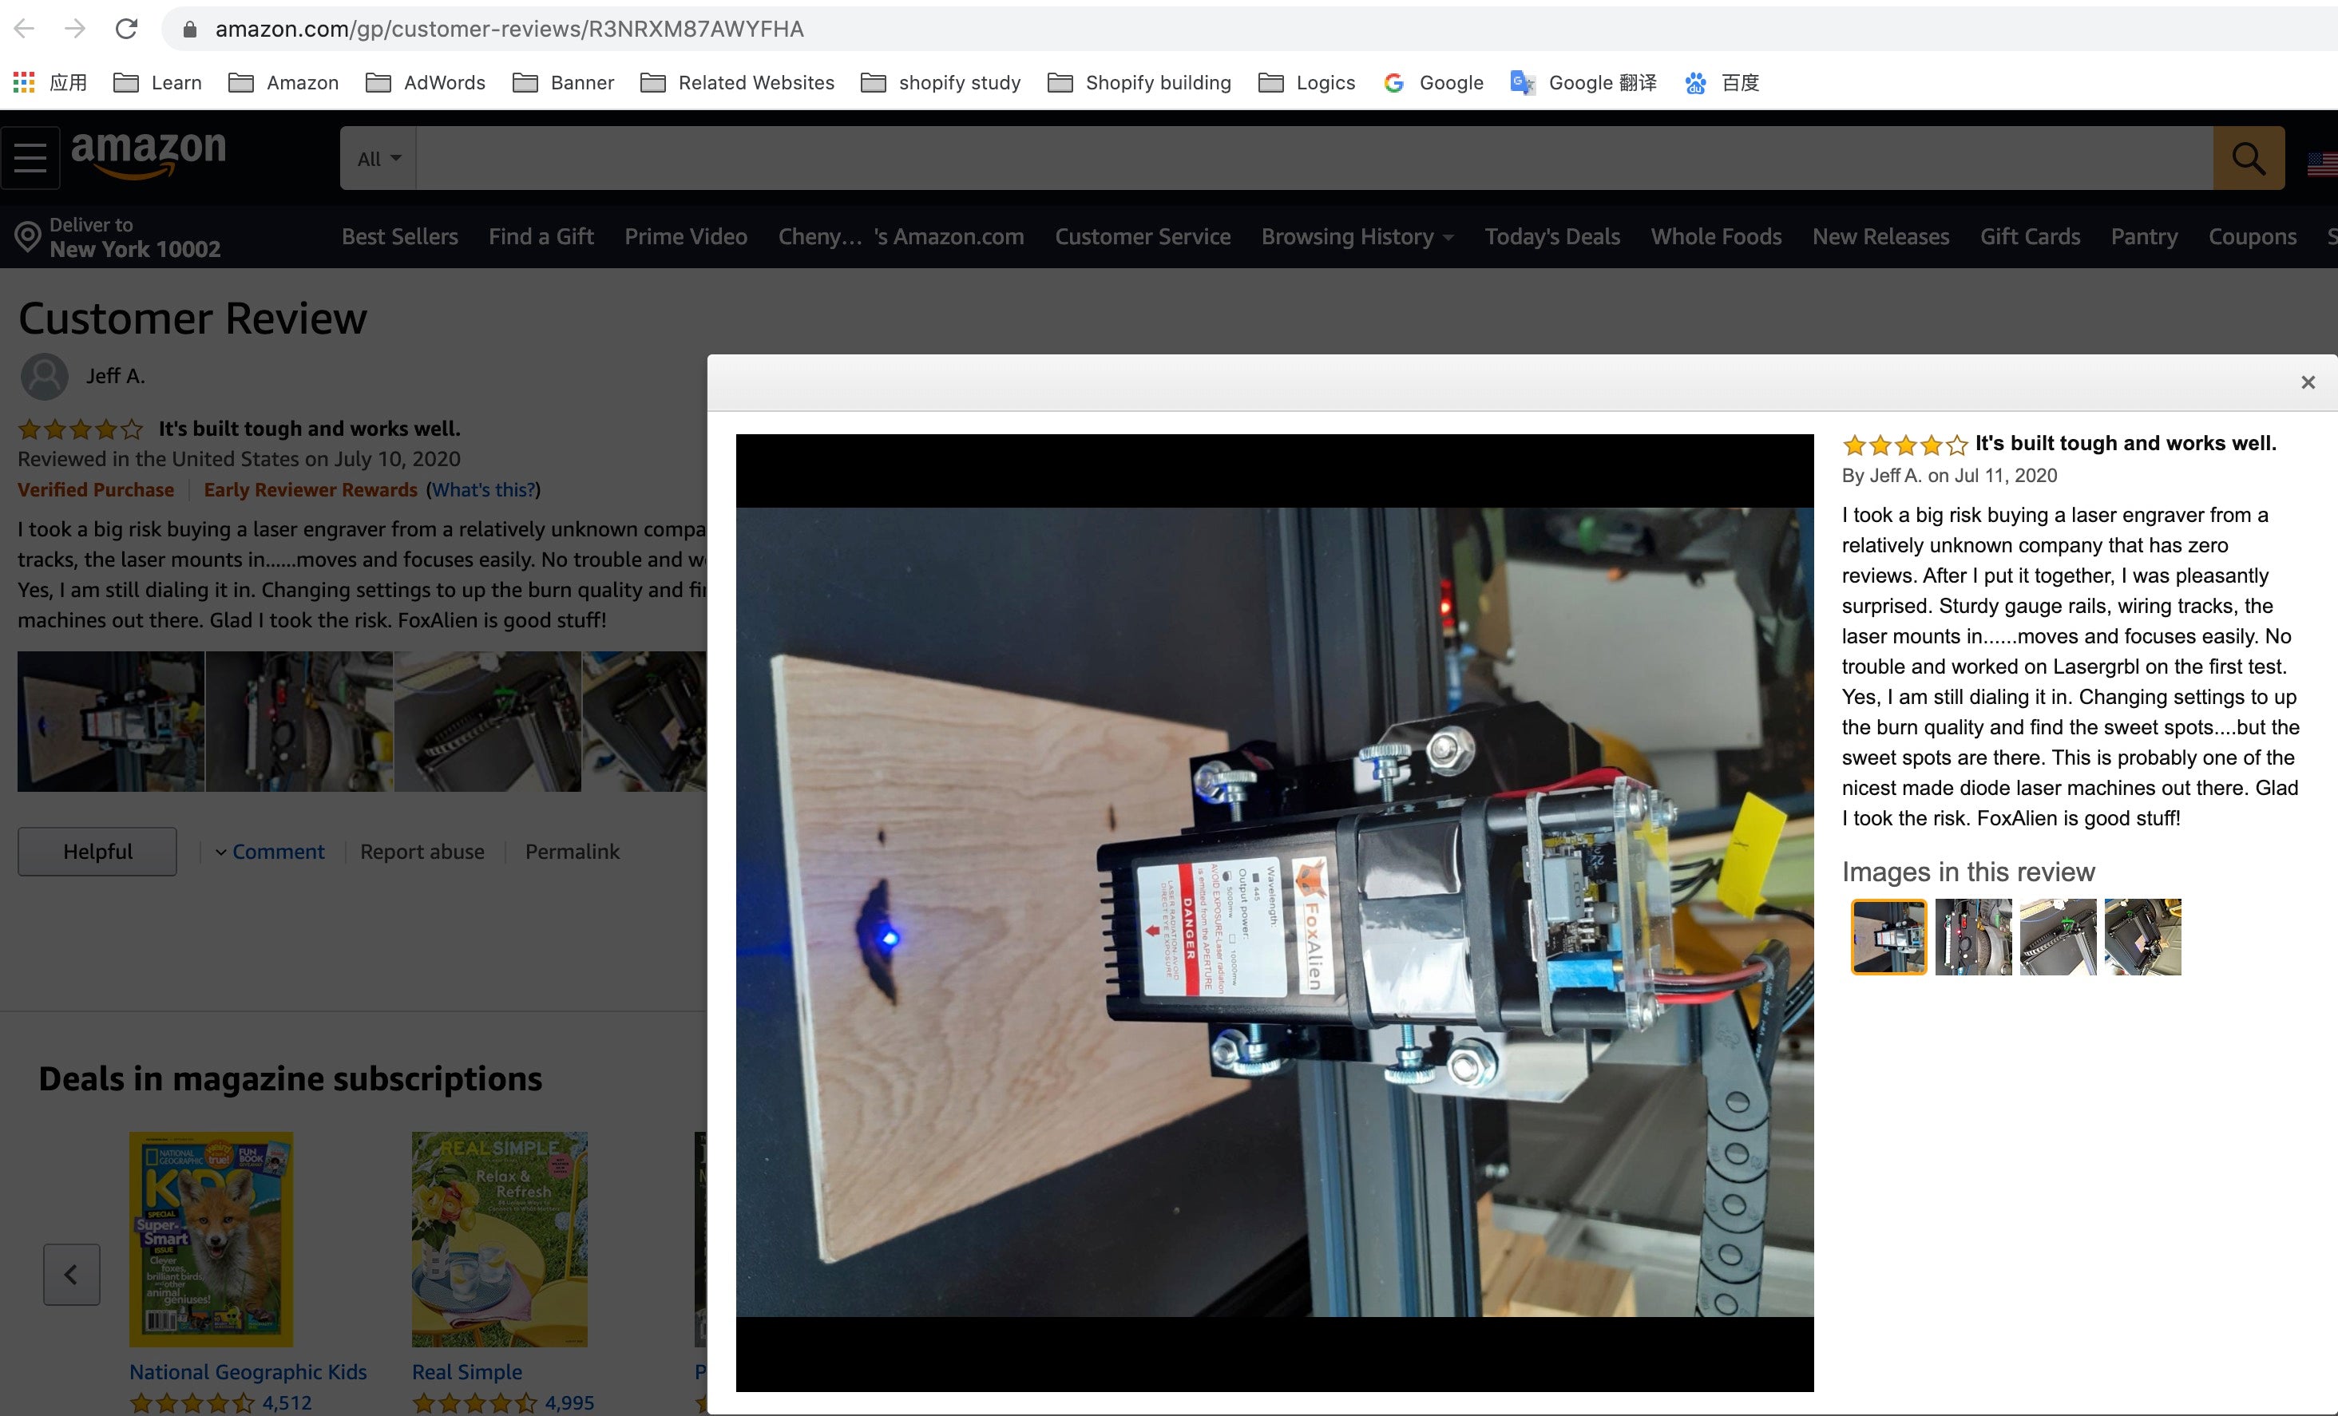Click the left arrow in magazine deals carousel
This screenshot has height=1416, width=2338.
click(x=71, y=1274)
